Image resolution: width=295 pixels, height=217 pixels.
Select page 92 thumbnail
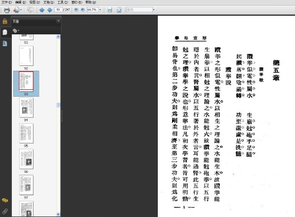[x=26, y=56]
